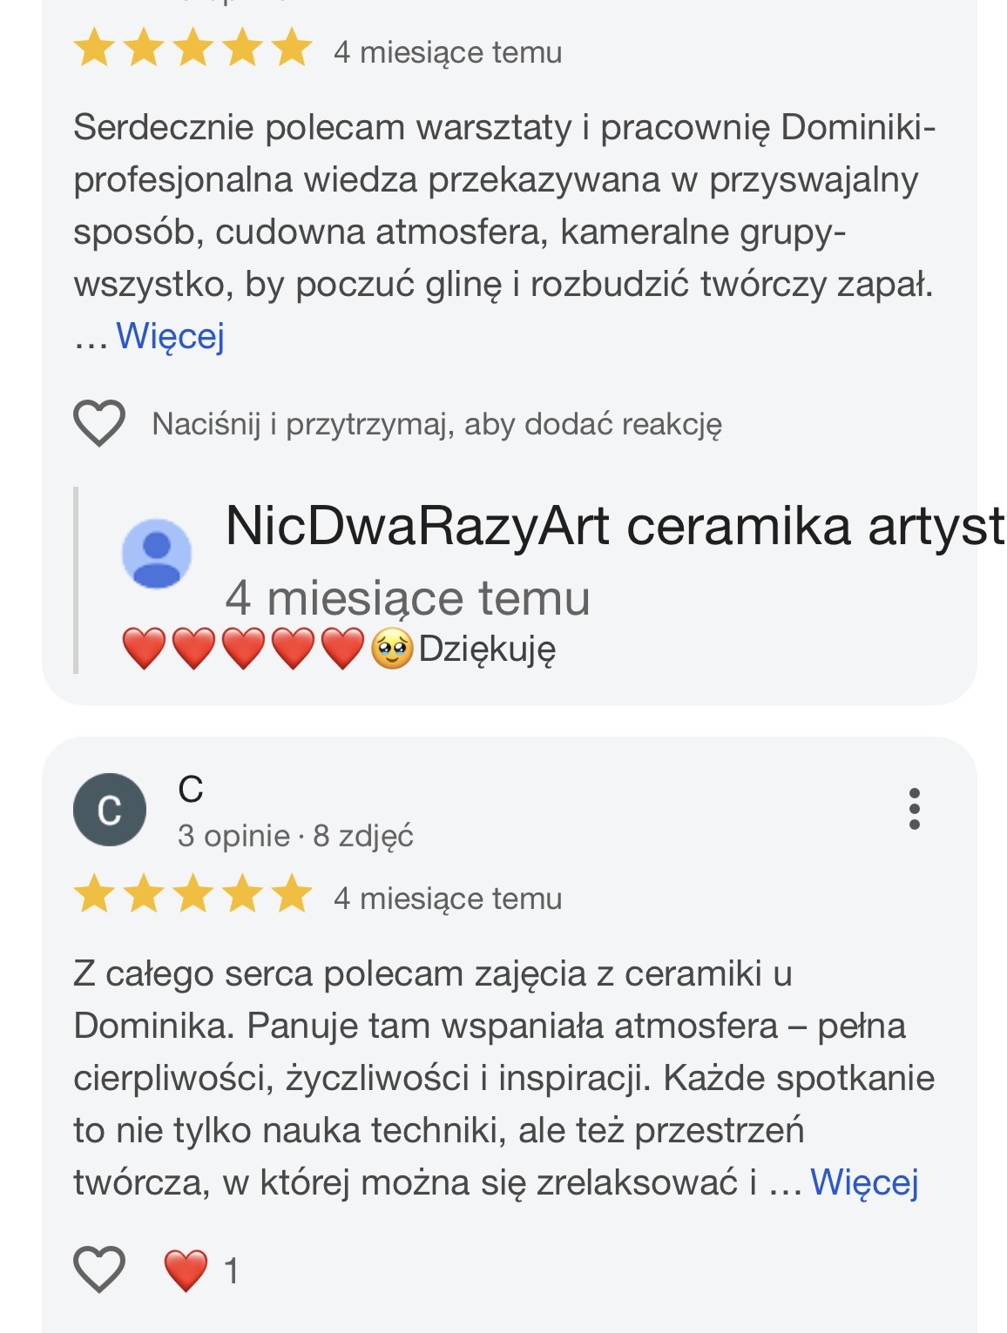Tap the heart outline under C's review
1007x1333 pixels.
tap(99, 1269)
